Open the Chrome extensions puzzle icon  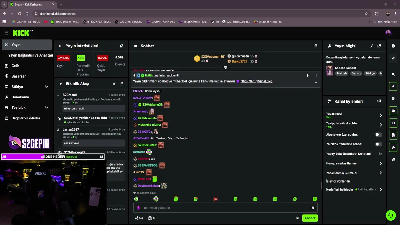(377, 14)
